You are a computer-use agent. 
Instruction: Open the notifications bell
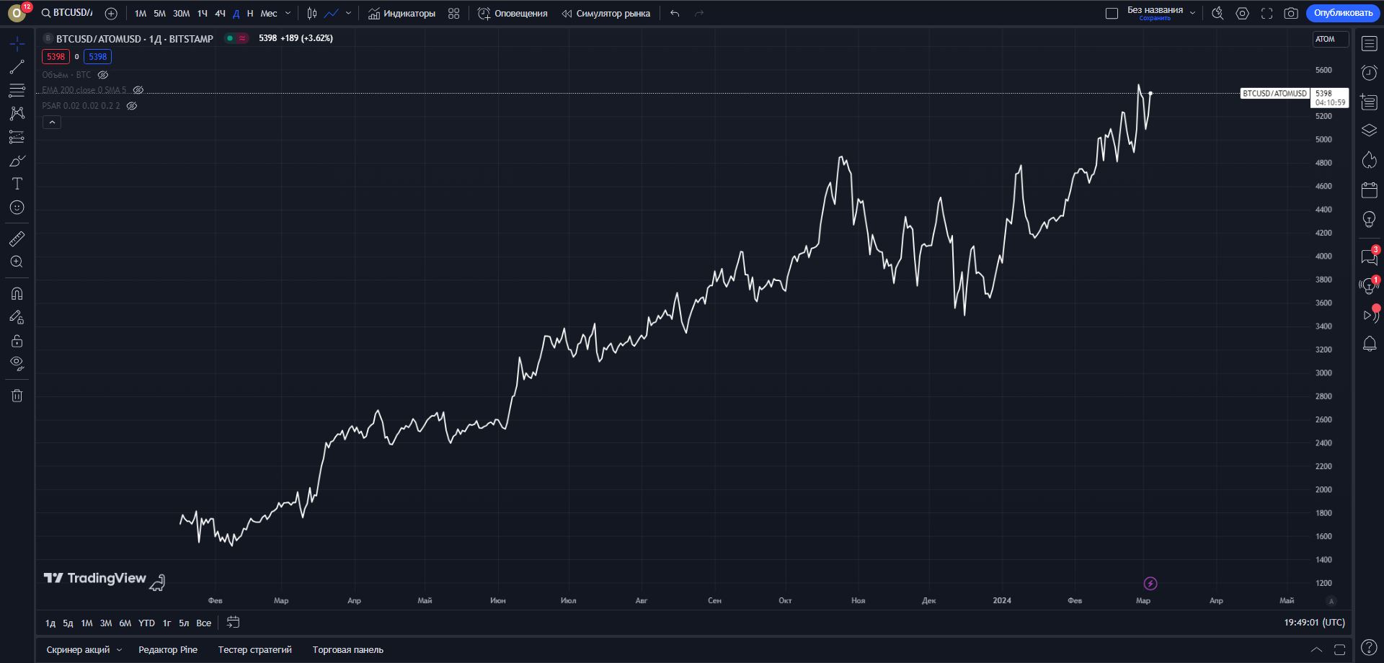tap(1369, 344)
